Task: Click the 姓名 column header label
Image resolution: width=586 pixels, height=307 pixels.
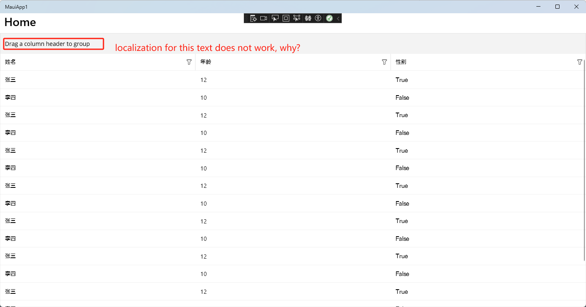Action: 10,62
